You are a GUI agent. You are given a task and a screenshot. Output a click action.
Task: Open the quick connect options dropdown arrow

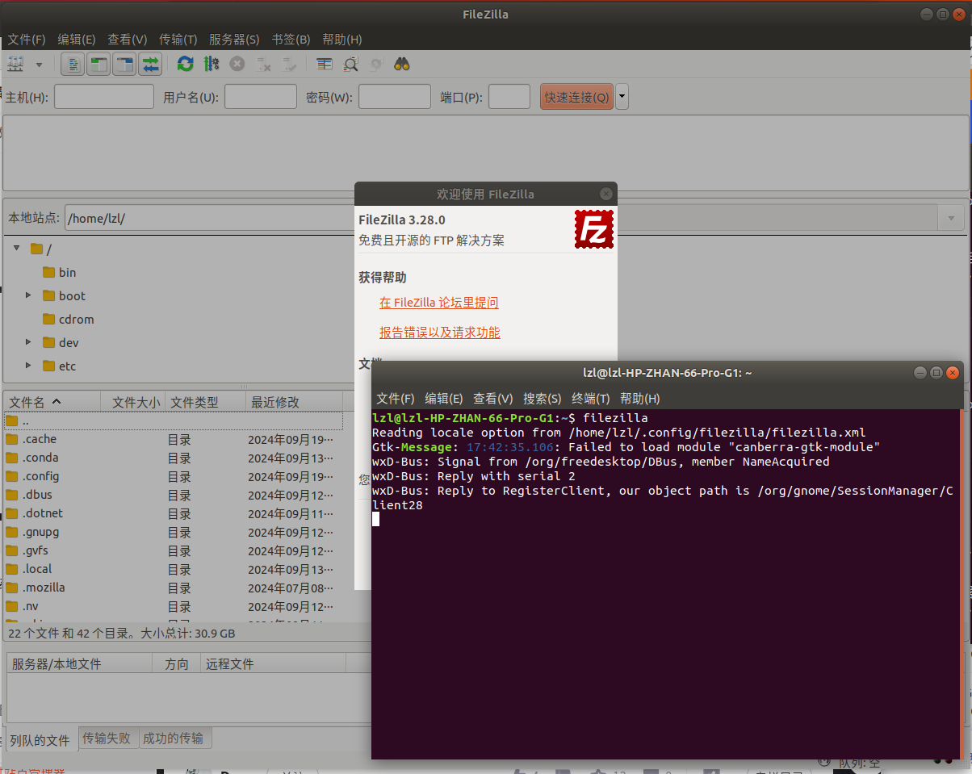point(622,96)
